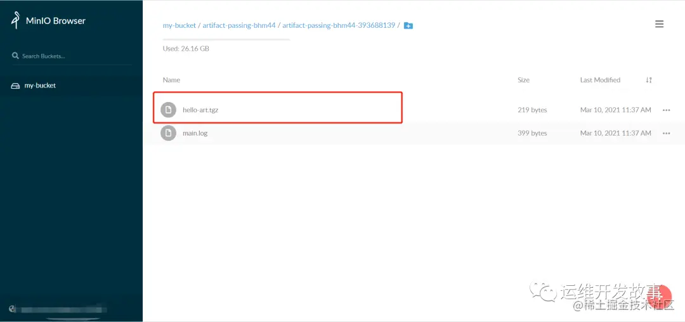The width and height of the screenshot is (685, 322).
Task: Click the globe icon at sidebar bottom
Action: tap(12, 309)
